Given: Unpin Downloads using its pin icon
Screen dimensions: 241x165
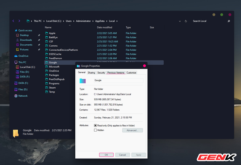Looking at the screenshot, I should tap(39, 40).
